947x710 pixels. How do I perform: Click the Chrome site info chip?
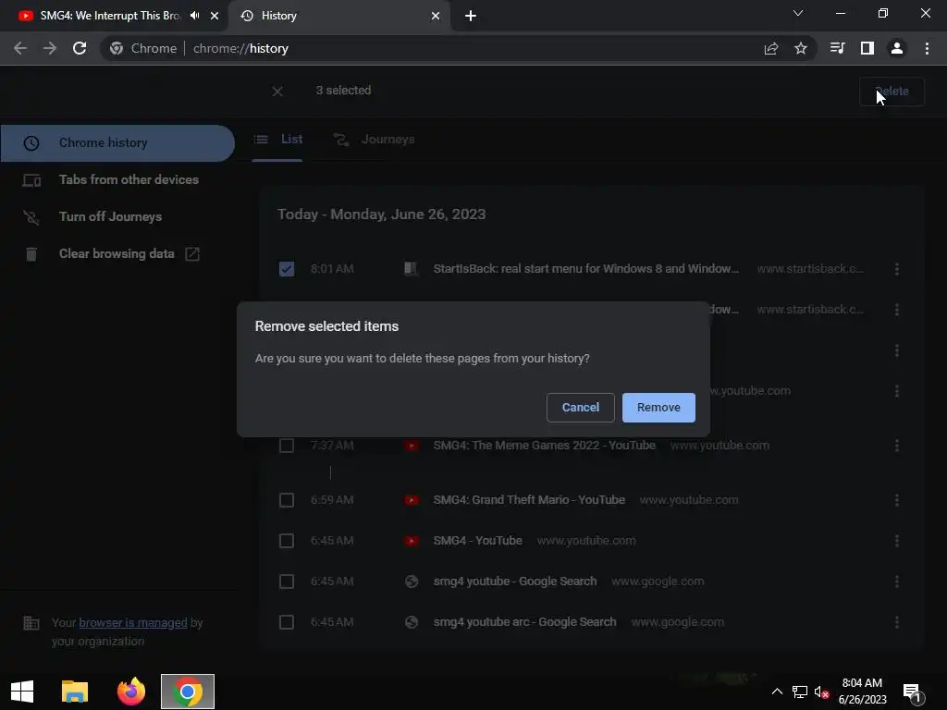coord(143,48)
